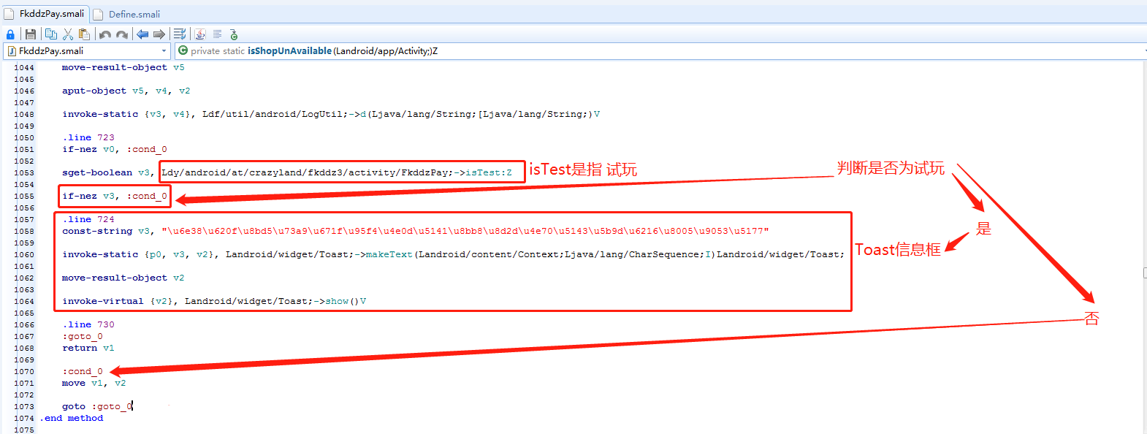Click the Copy icon in toolbar
Image resolution: width=1147 pixels, height=434 pixels.
pos(50,34)
